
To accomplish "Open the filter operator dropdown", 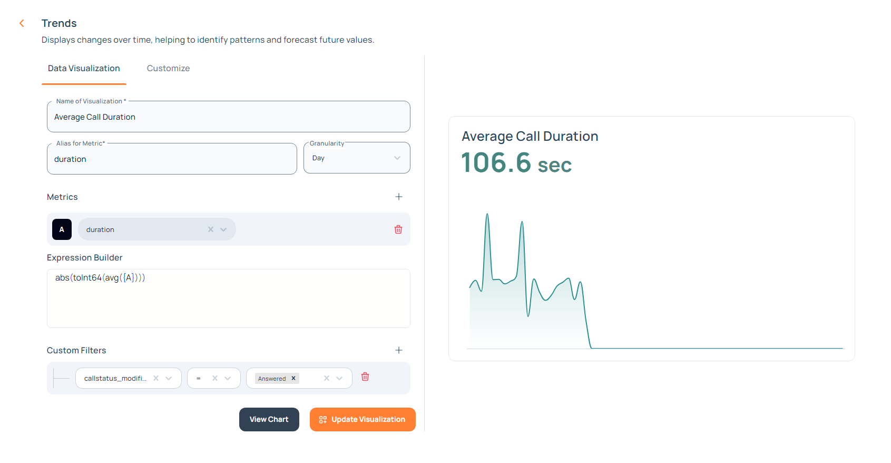I will click(x=228, y=378).
